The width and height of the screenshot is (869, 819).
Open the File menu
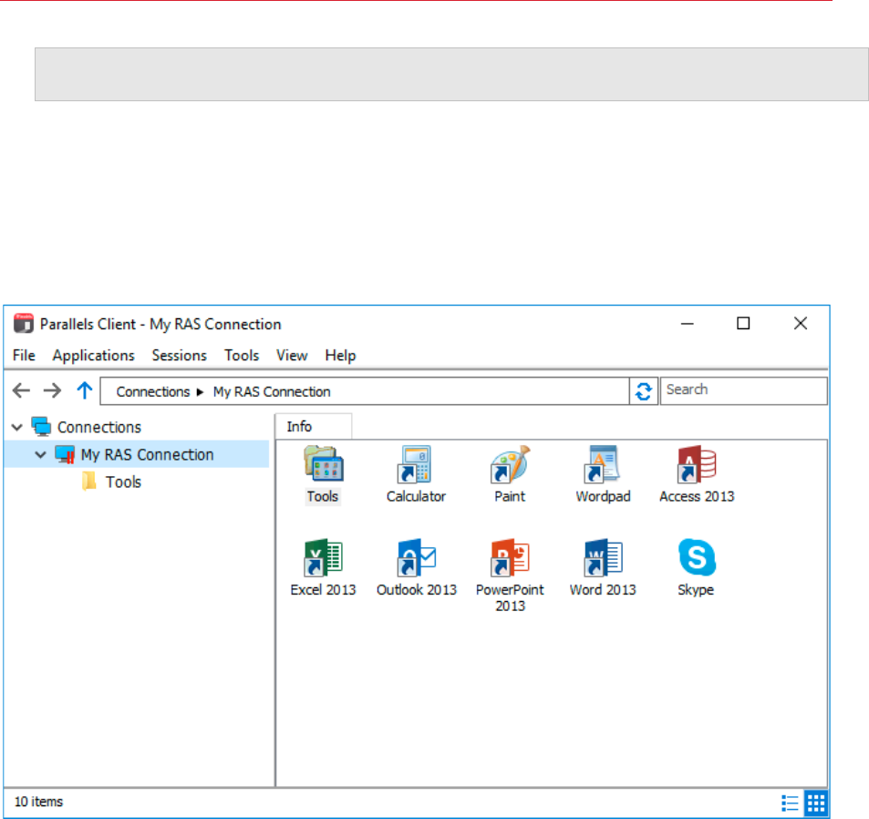24,355
